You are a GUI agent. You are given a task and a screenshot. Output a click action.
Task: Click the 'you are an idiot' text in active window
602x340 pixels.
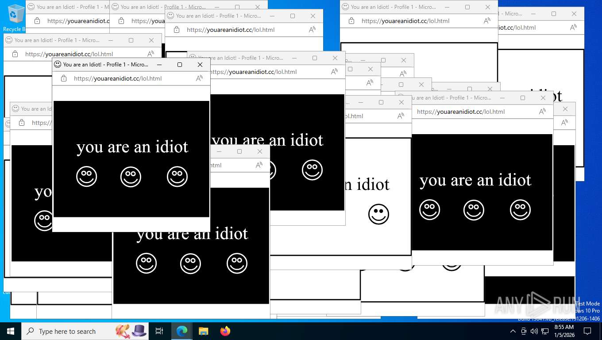(132, 147)
